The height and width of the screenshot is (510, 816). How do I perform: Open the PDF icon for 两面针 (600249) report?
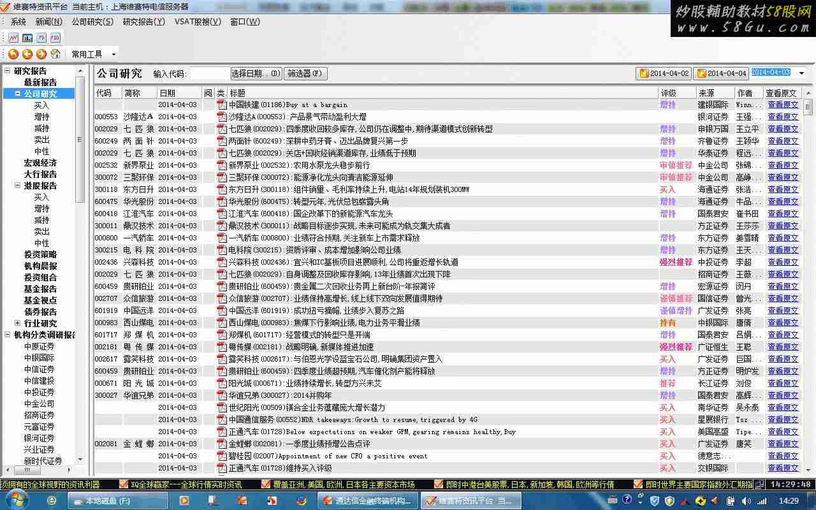click(222, 141)
